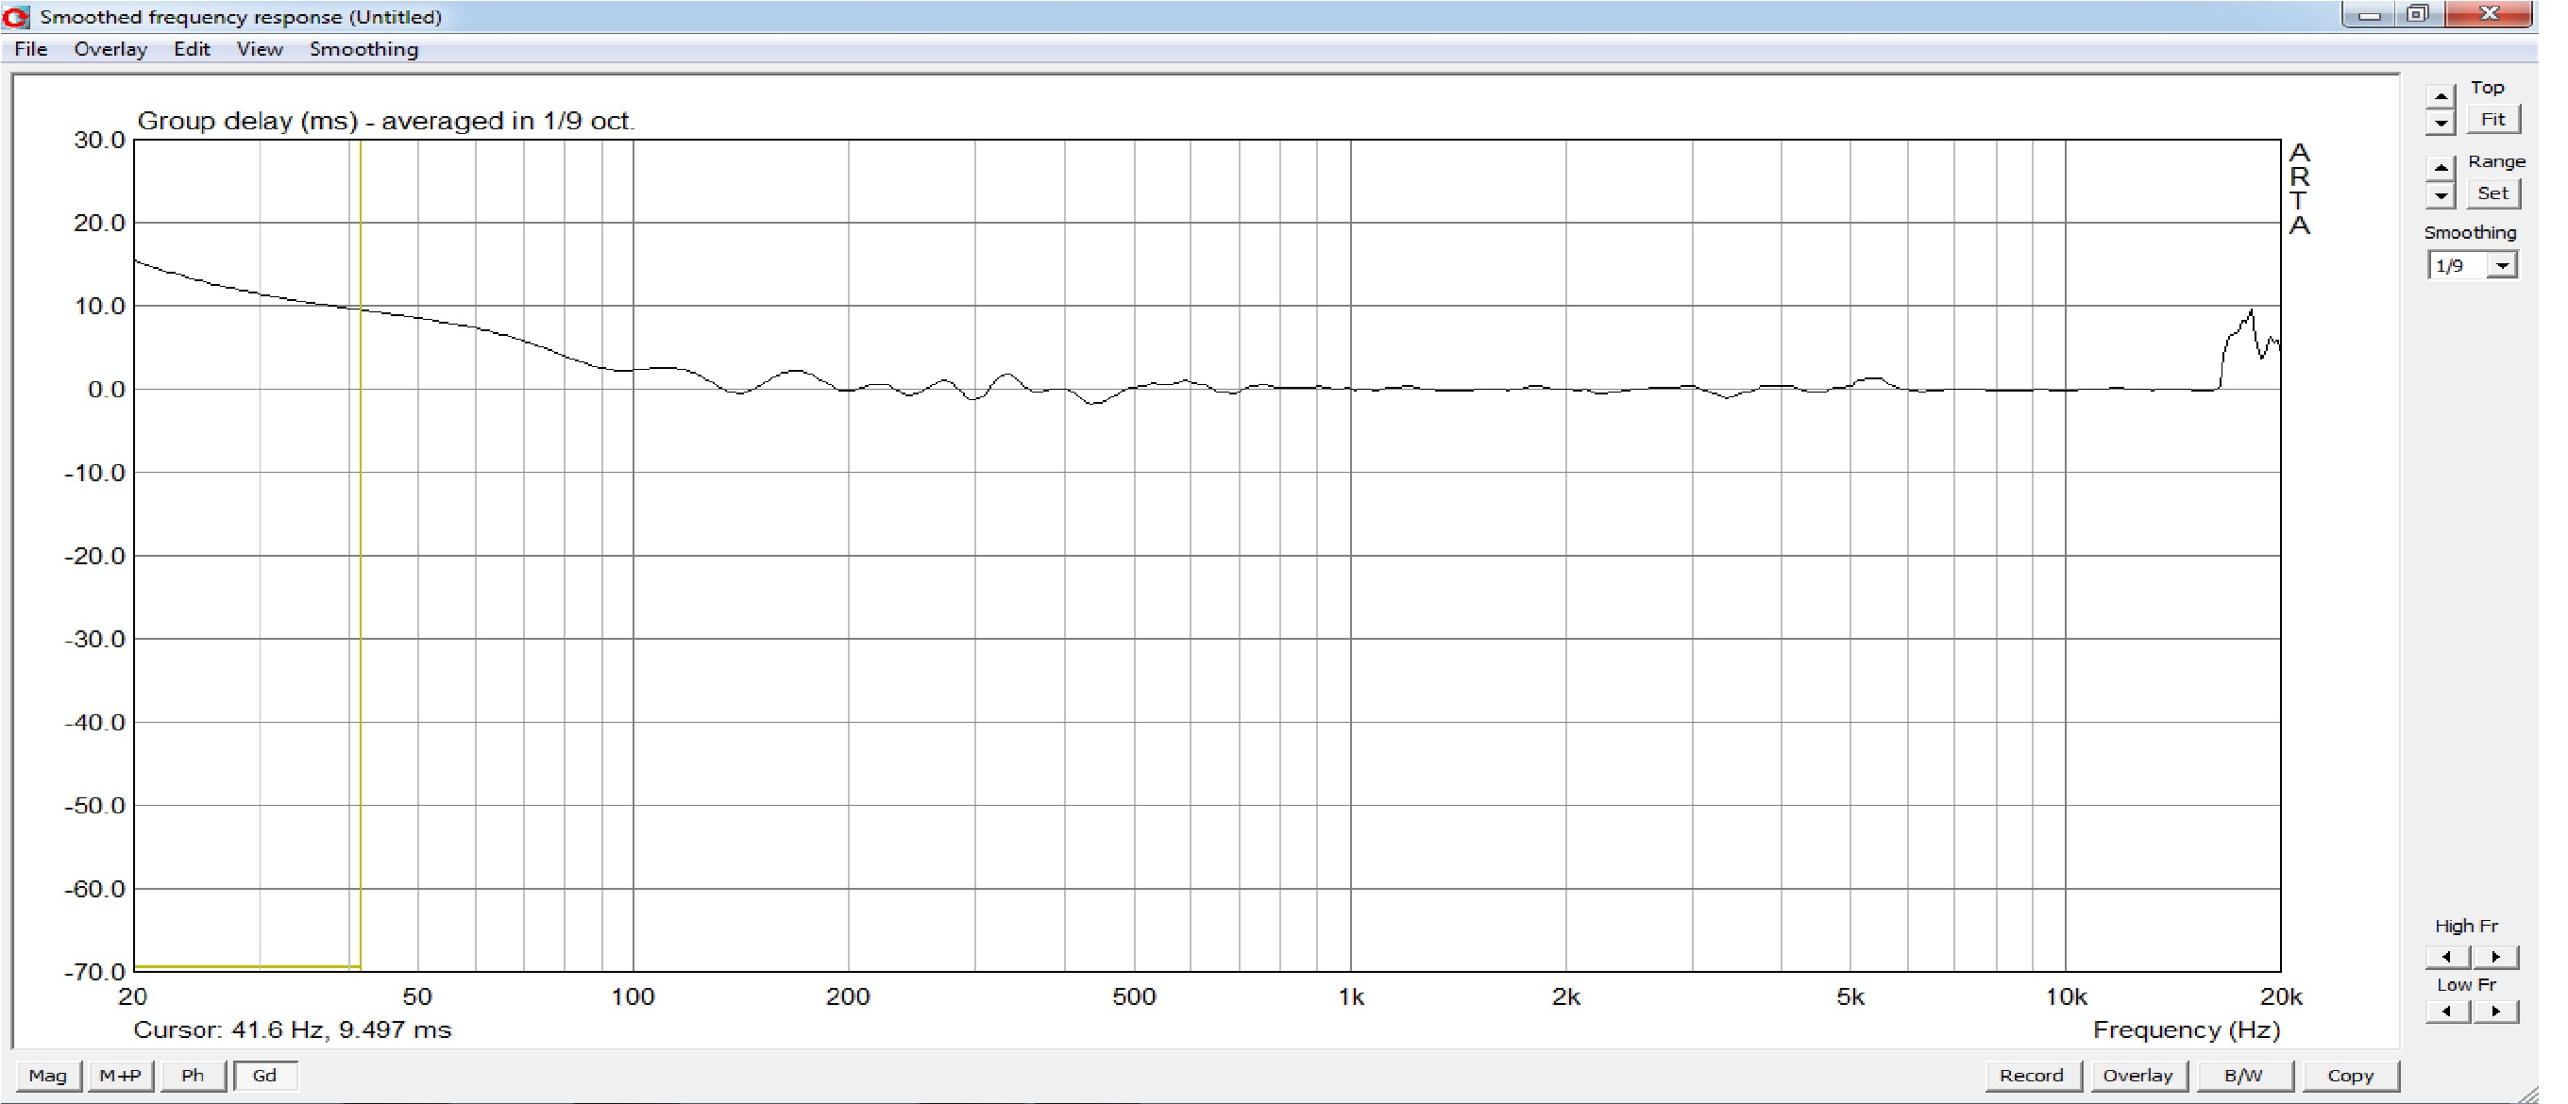The image size is (2568, 1104).
Task: Open the View menu
Action: click(x=260, y=49)
